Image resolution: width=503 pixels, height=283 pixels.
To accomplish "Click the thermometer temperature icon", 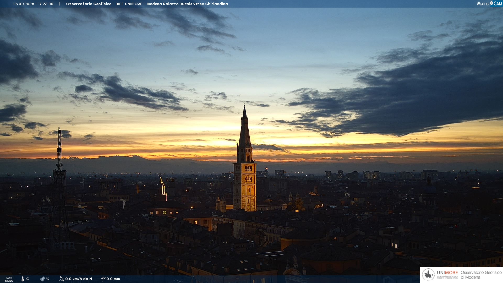I will 23,279.
